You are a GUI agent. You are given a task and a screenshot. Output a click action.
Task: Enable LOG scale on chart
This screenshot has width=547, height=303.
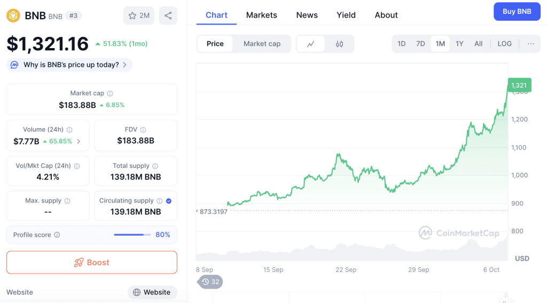504,44
